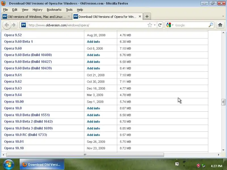Click the horizontal scrollbar right arrow
The width and height of the screenshot is (227, 170).
click(x=218, y=155)
